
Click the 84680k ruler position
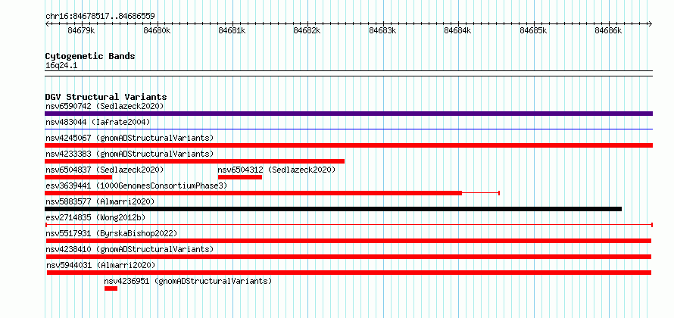click(x=158, y=31)
